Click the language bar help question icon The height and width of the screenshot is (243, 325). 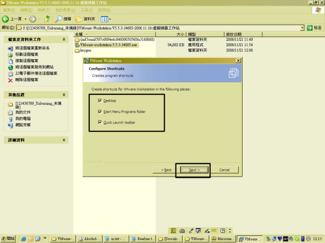pyautogui.click(x=223, y=230)
